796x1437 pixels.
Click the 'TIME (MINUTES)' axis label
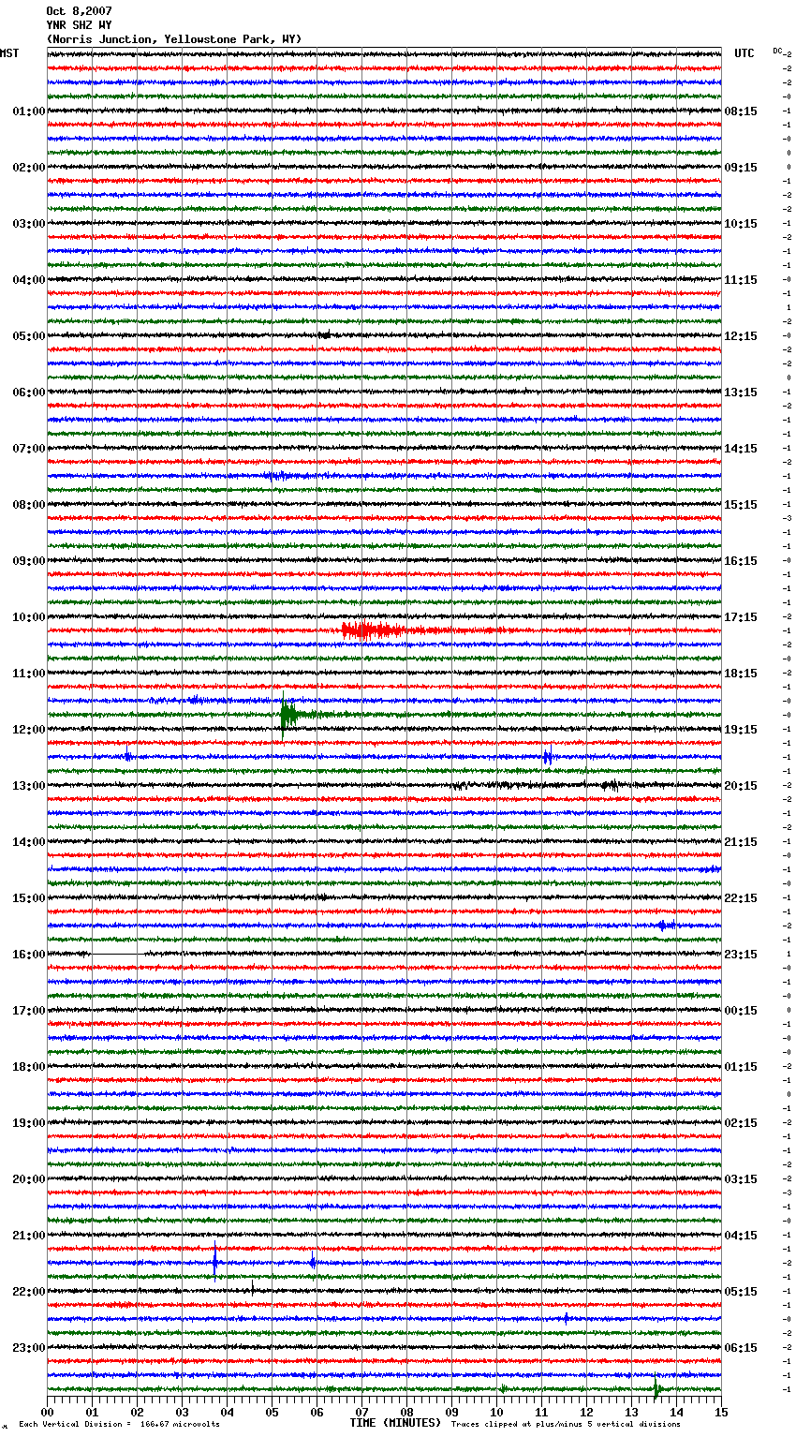tap(395, 1423)
